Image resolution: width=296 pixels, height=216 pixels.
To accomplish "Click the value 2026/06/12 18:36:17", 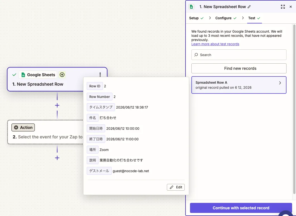I will click(x=132, y=107).
